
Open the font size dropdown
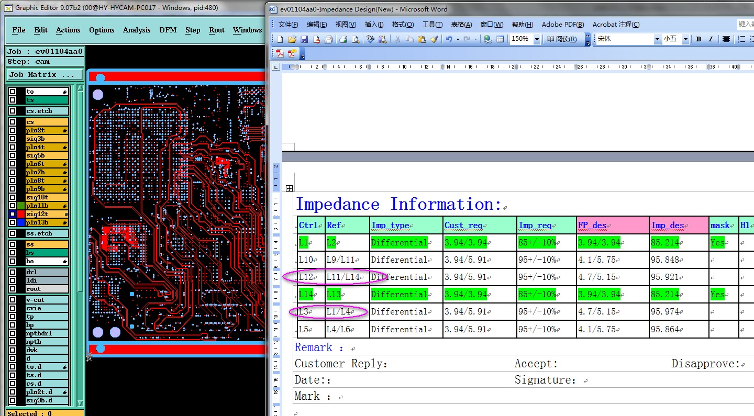tap(685, 39)
